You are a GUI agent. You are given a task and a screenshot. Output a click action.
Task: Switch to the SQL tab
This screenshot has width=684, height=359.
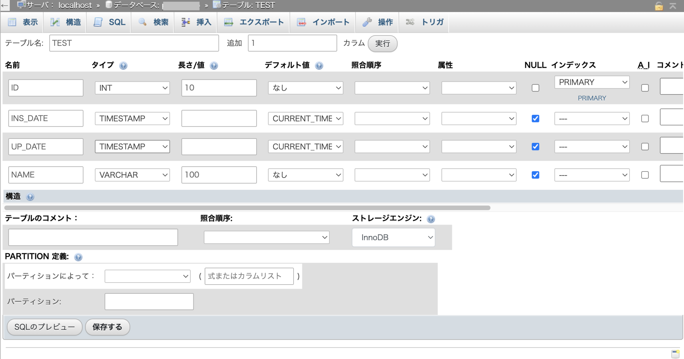[109, 22]
